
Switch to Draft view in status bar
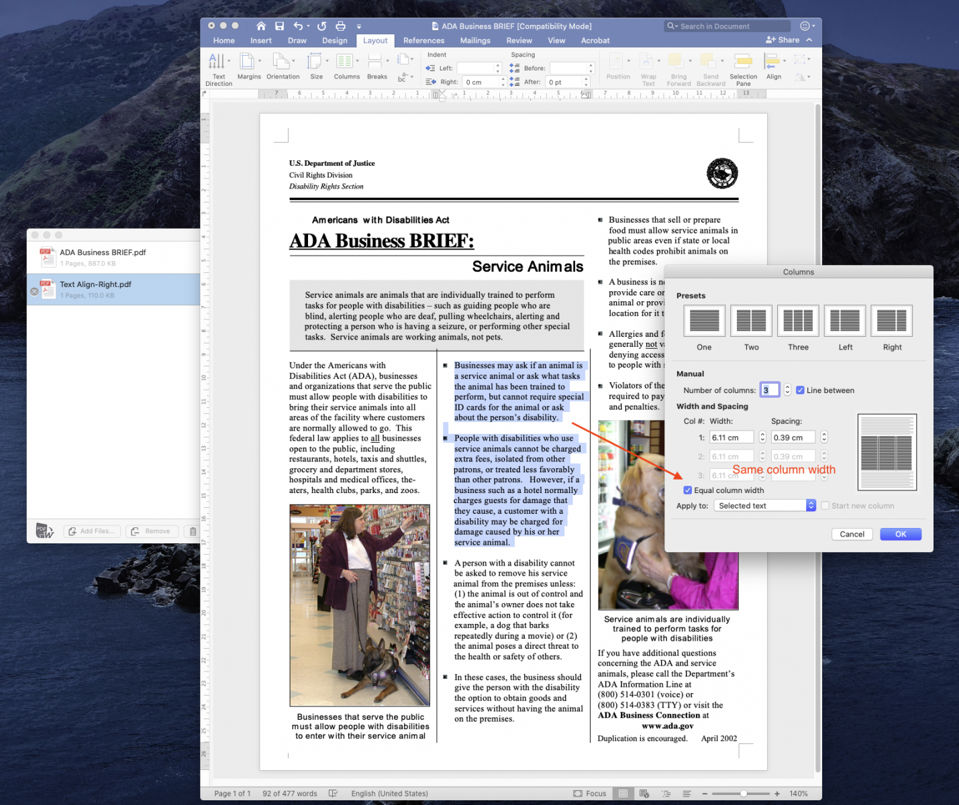[x=687, y=794]
